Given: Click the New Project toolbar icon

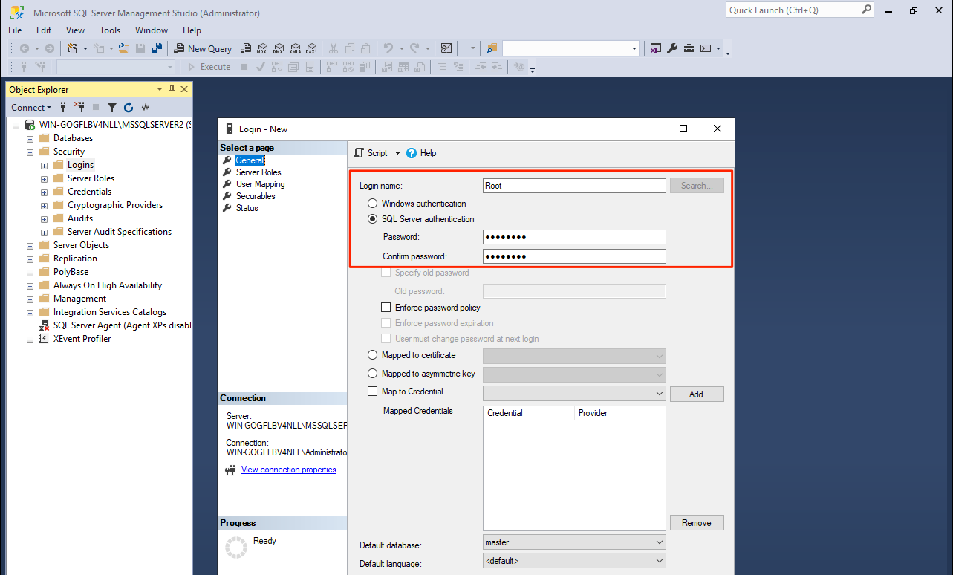Looking at the screenshot, I should pos(73,48).
